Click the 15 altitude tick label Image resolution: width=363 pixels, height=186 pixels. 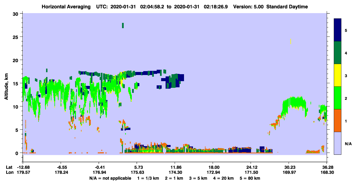click(x=16, y=83)
